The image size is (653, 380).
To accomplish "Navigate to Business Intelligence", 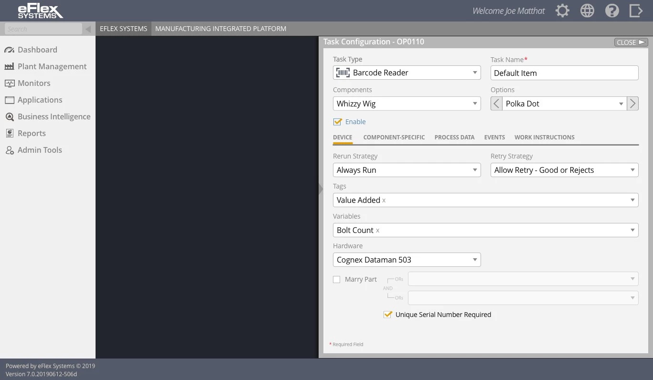I will (x=54, y=116).
